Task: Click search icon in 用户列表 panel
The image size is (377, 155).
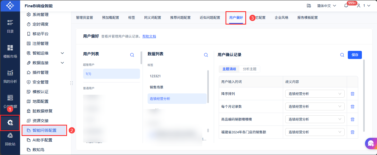Action: pos(132,55)
